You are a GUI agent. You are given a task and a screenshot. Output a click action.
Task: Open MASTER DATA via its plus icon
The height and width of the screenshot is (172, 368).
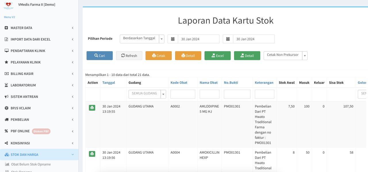pos(6,28)
